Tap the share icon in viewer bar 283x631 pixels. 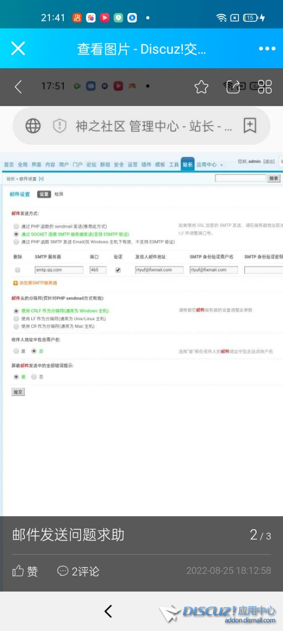[233, 87]
